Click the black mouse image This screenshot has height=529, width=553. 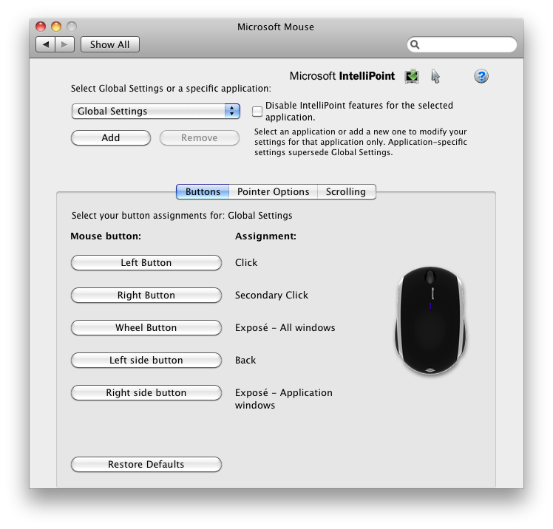point(430,321)
